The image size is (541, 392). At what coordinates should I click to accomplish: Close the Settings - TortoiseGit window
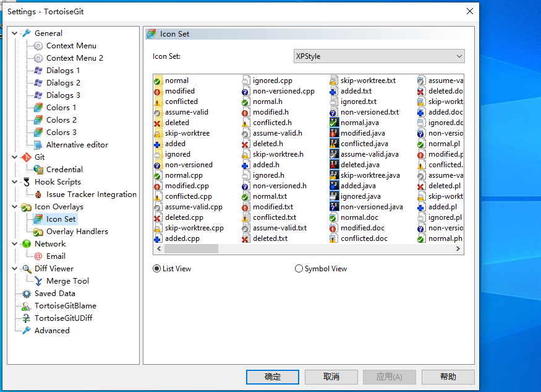tap(469, 11)
